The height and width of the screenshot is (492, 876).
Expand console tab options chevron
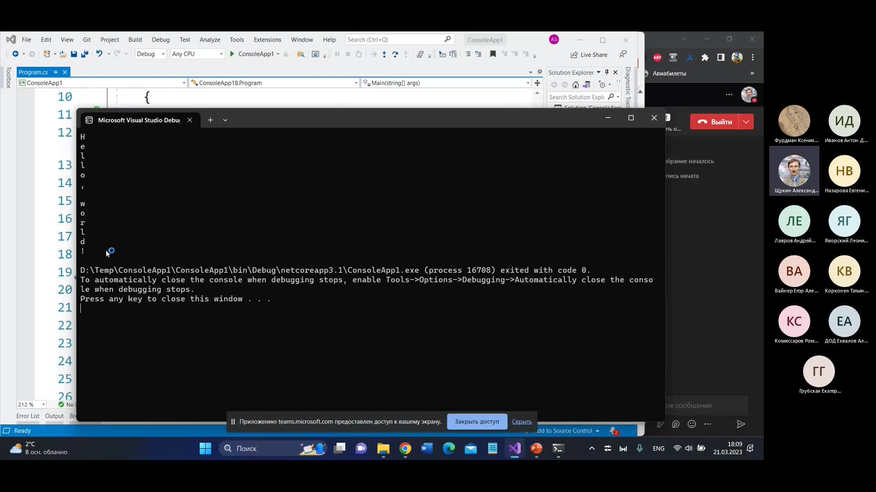(225, 120)
